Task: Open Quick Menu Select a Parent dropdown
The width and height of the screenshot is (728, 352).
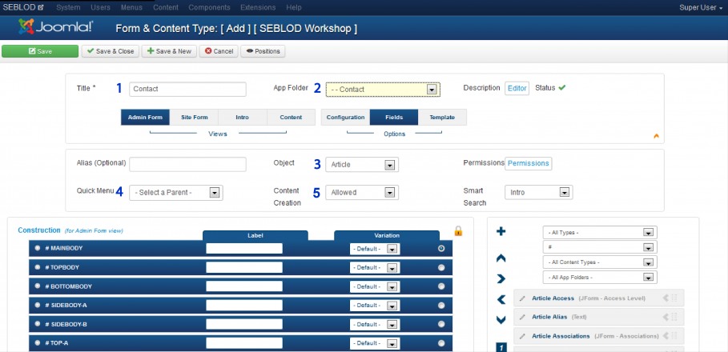Action: (x=176, y=193)
